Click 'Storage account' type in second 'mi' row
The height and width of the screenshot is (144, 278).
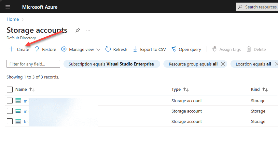pos(187,111)
